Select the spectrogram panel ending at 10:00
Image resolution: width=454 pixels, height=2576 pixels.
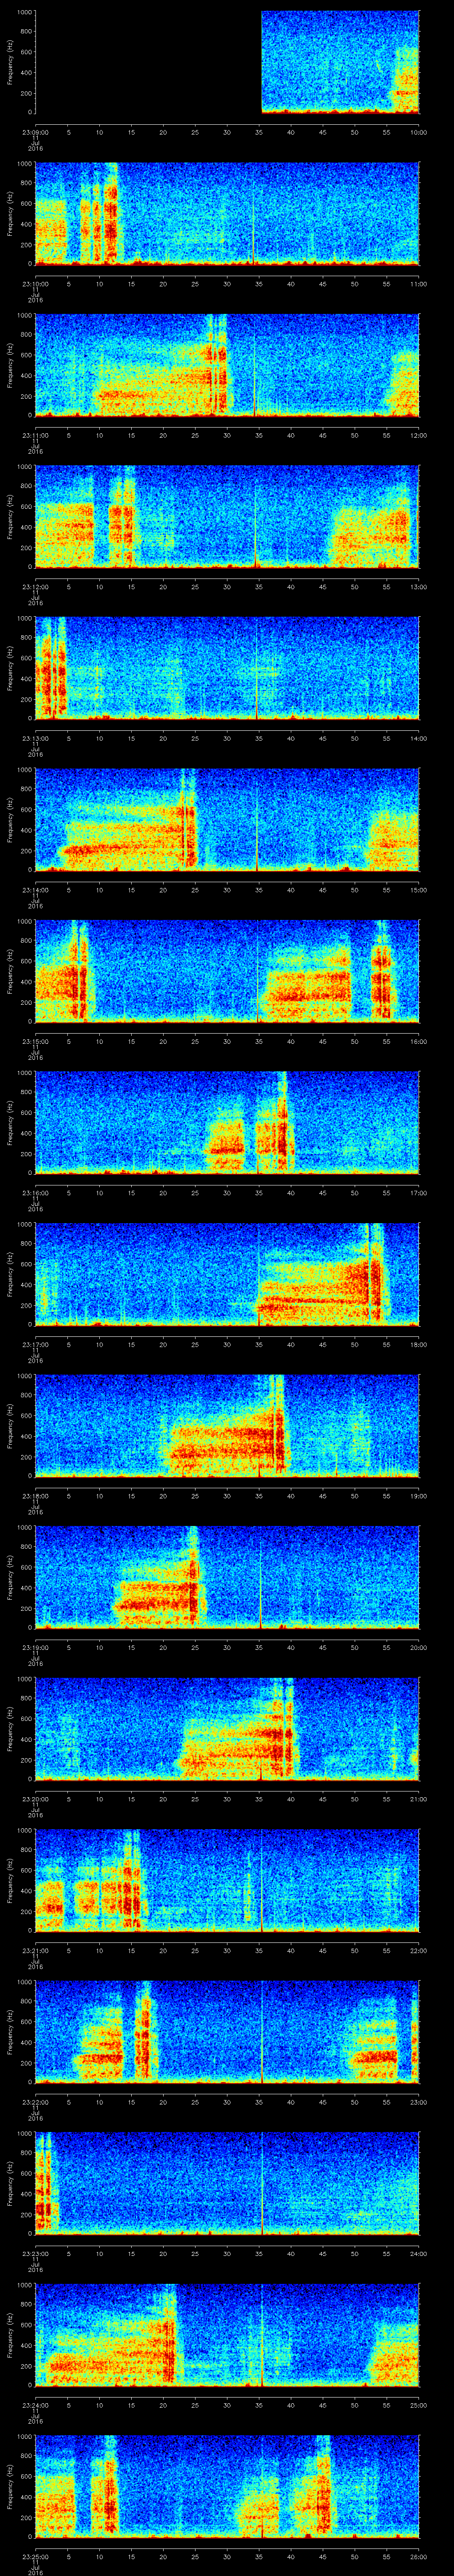[227, 62]
